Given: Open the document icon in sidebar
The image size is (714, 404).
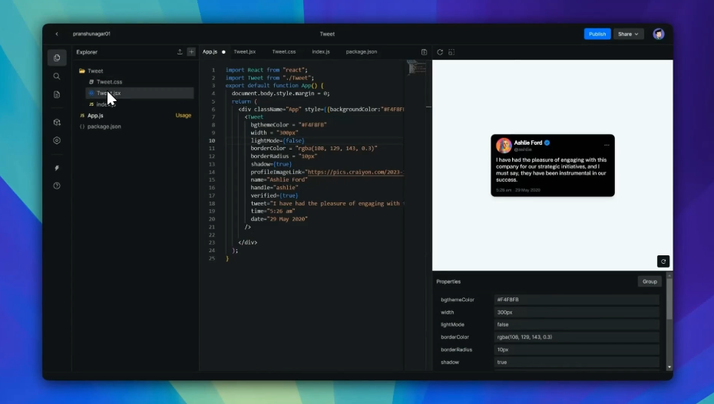Looking at the screenshot, I should pos(57,94).
